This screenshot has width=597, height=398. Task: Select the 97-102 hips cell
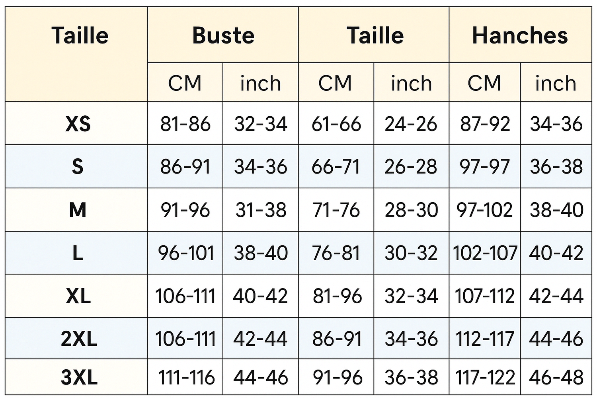484,210
